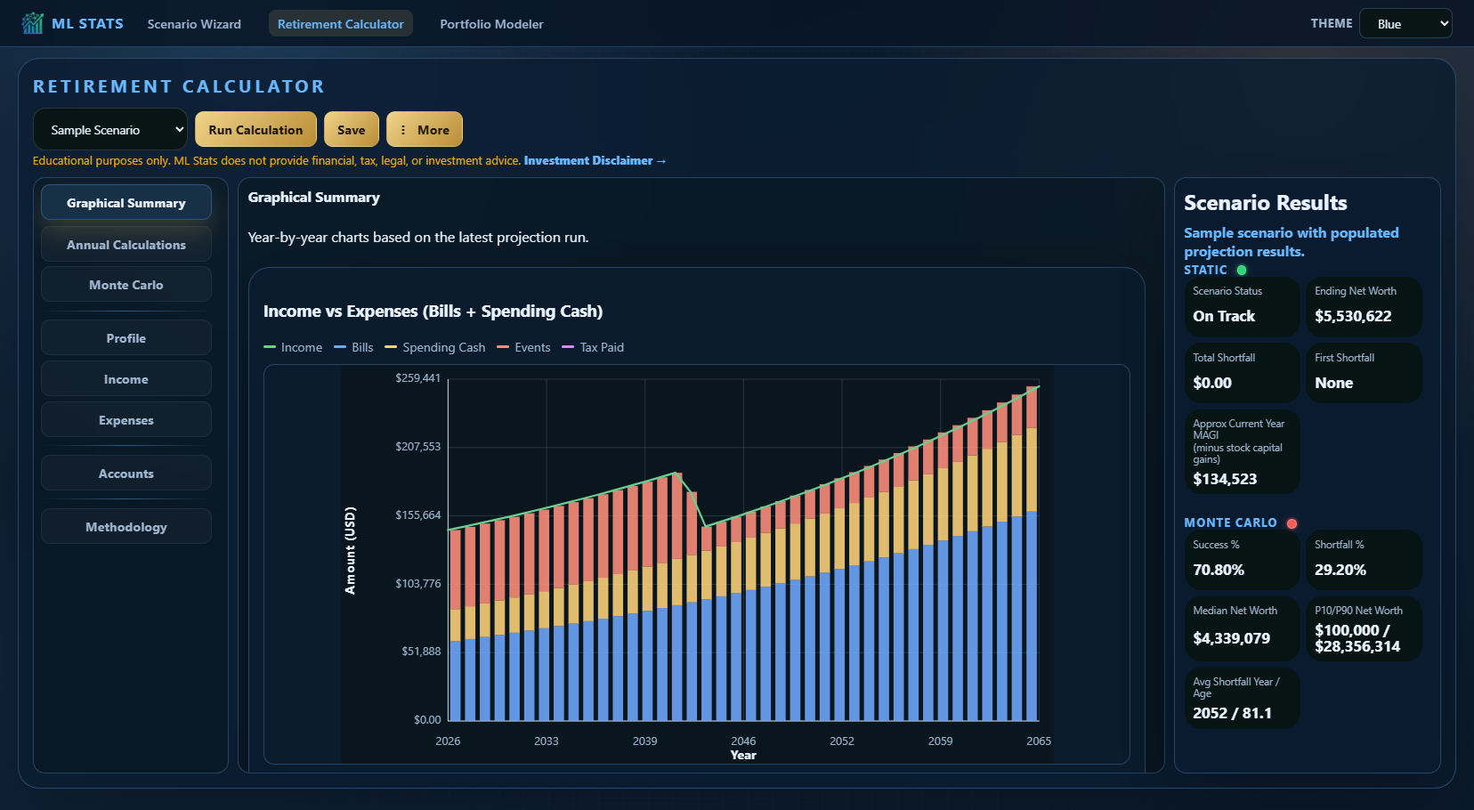Toggle the Events legend series
Image resolution: width=1474 pixels, height=810 pixels.
[523, 347]
